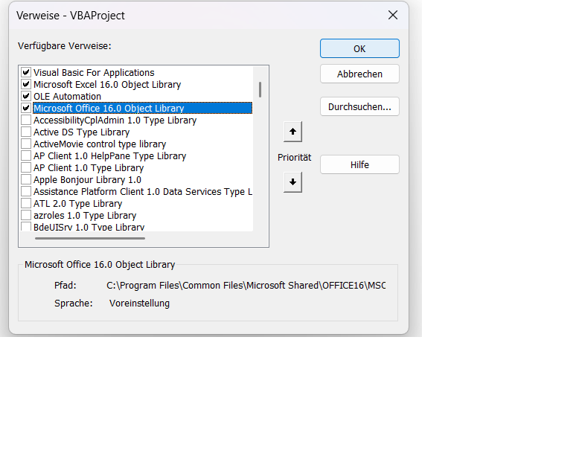Uncheck Microsoft Excel 16.0 Object Library
Viewport: 576px width, 456px height.
click(x=26, y=84)
